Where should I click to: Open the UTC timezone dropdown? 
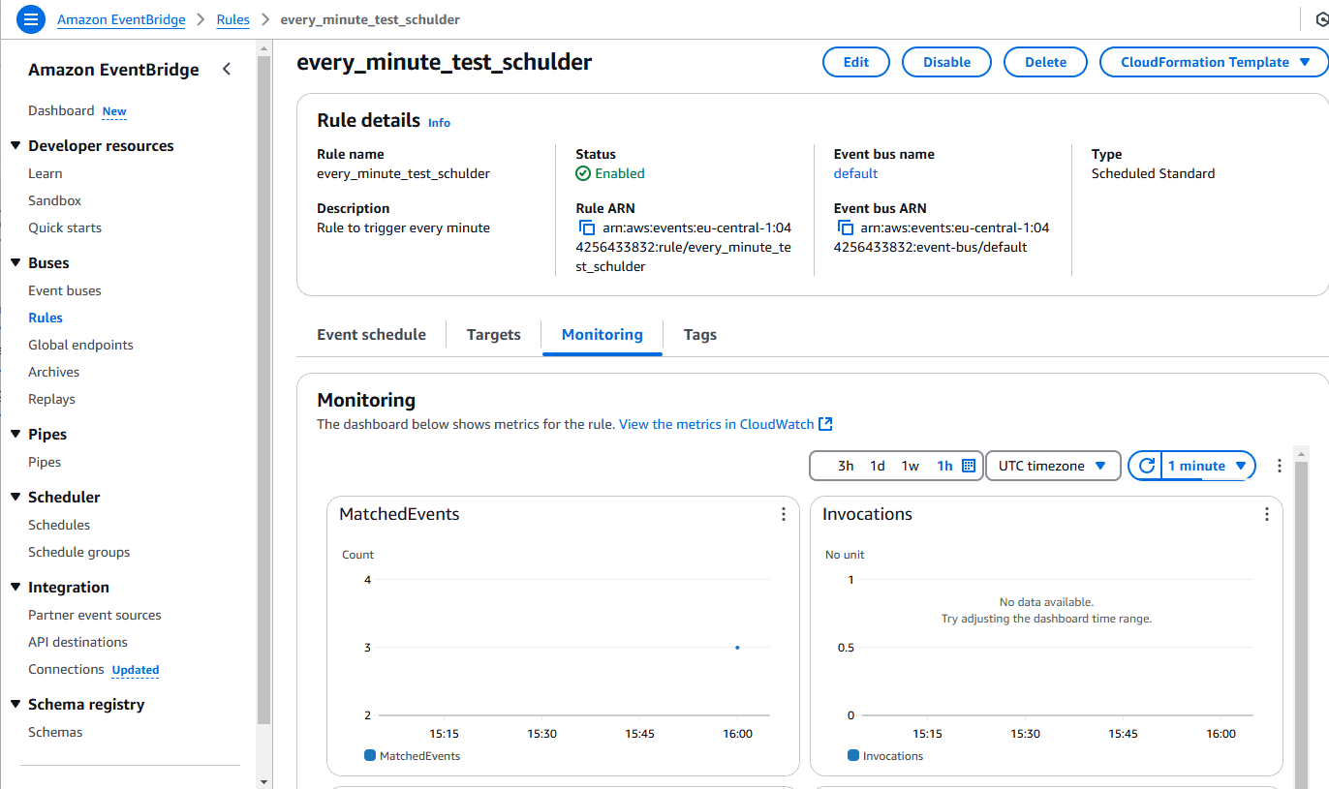1053,466
